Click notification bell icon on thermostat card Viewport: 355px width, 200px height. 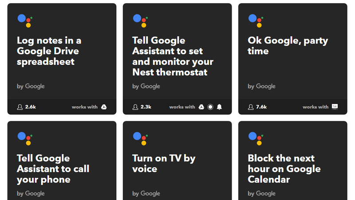click(x=219, y=107)
